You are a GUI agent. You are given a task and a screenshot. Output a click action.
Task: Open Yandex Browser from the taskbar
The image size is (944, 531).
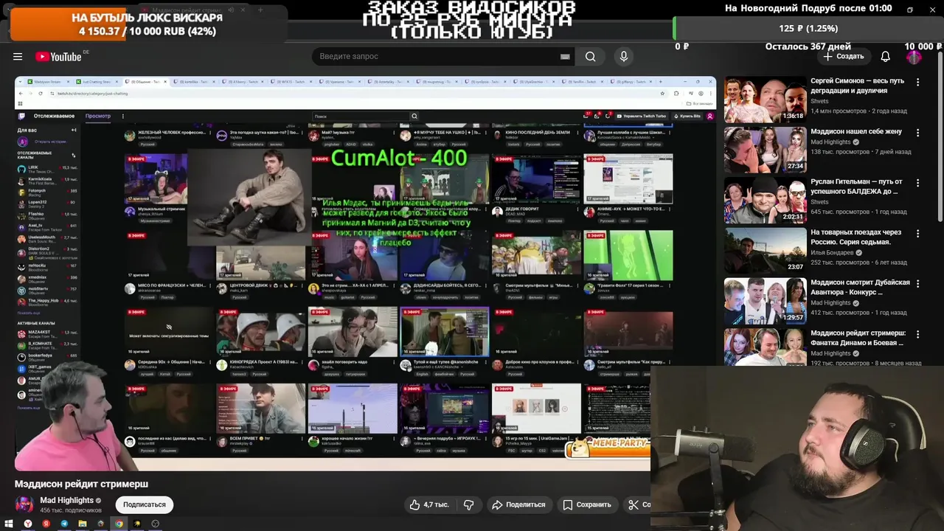28,524
